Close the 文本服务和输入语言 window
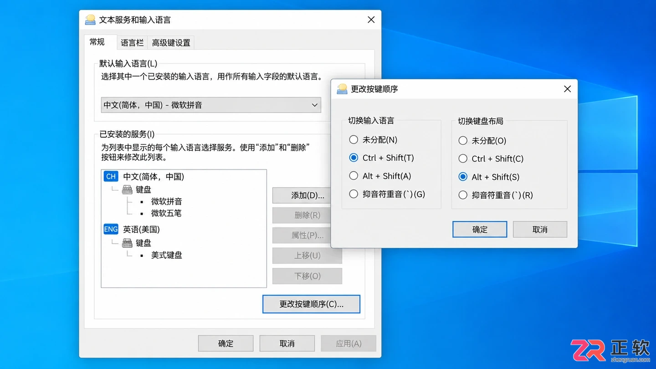 pyautogui.click(x=371, y=20)
